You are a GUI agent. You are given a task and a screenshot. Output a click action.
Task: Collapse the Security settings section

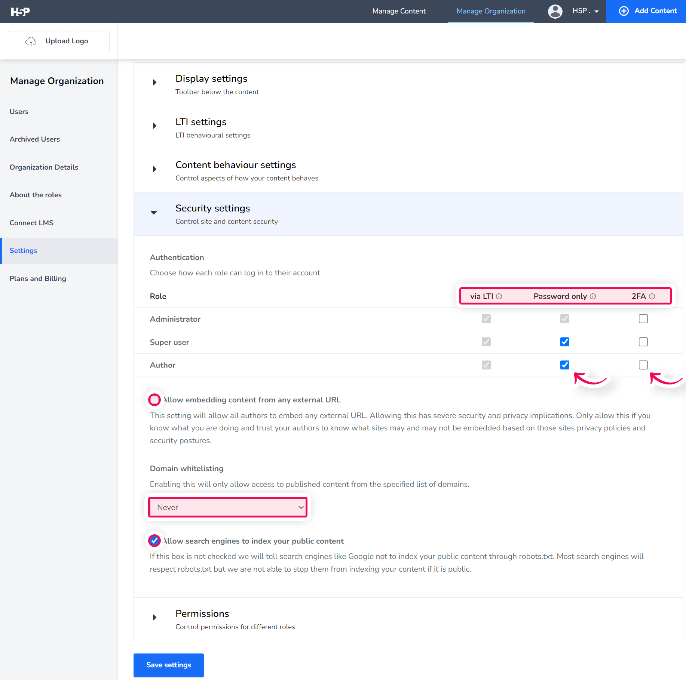pos(154,213)
